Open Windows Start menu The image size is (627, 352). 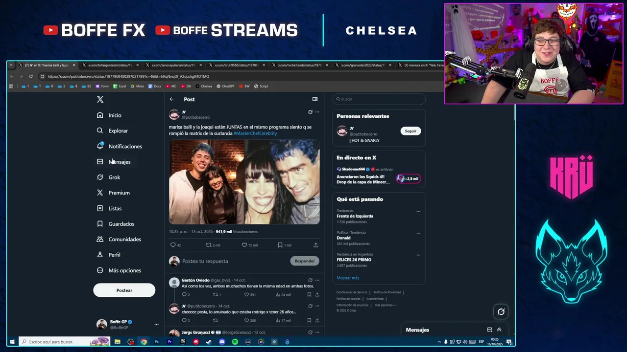click(x=12, y=342)
